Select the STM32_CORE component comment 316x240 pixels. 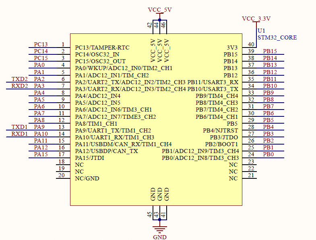tap(277, 37)
